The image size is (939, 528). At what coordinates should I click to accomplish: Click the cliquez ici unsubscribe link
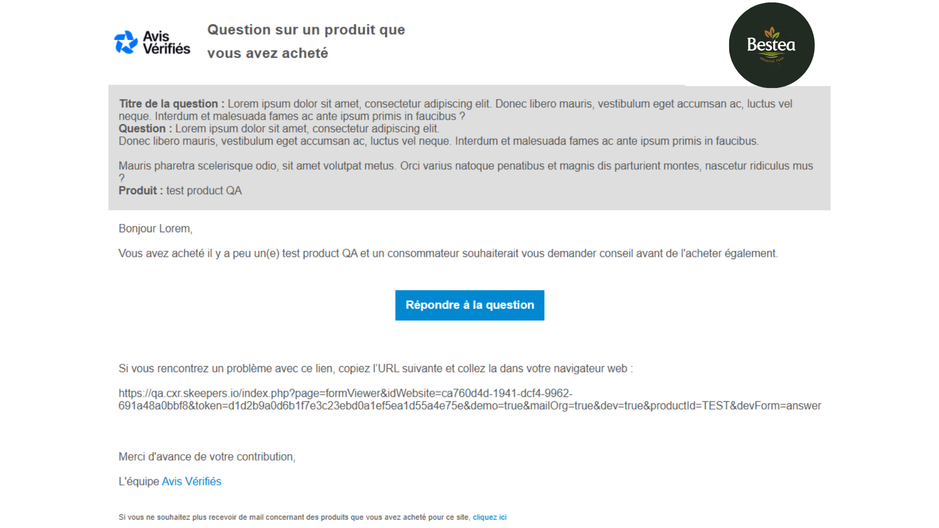pyautogui.click(x=489, y=517)
